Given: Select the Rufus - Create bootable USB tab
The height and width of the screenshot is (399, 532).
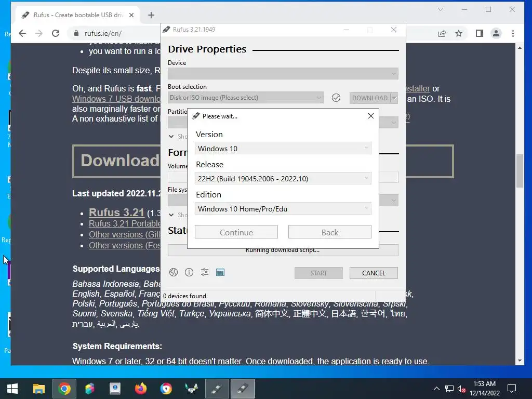Looking at the screenshot, I should pos(78,15).
